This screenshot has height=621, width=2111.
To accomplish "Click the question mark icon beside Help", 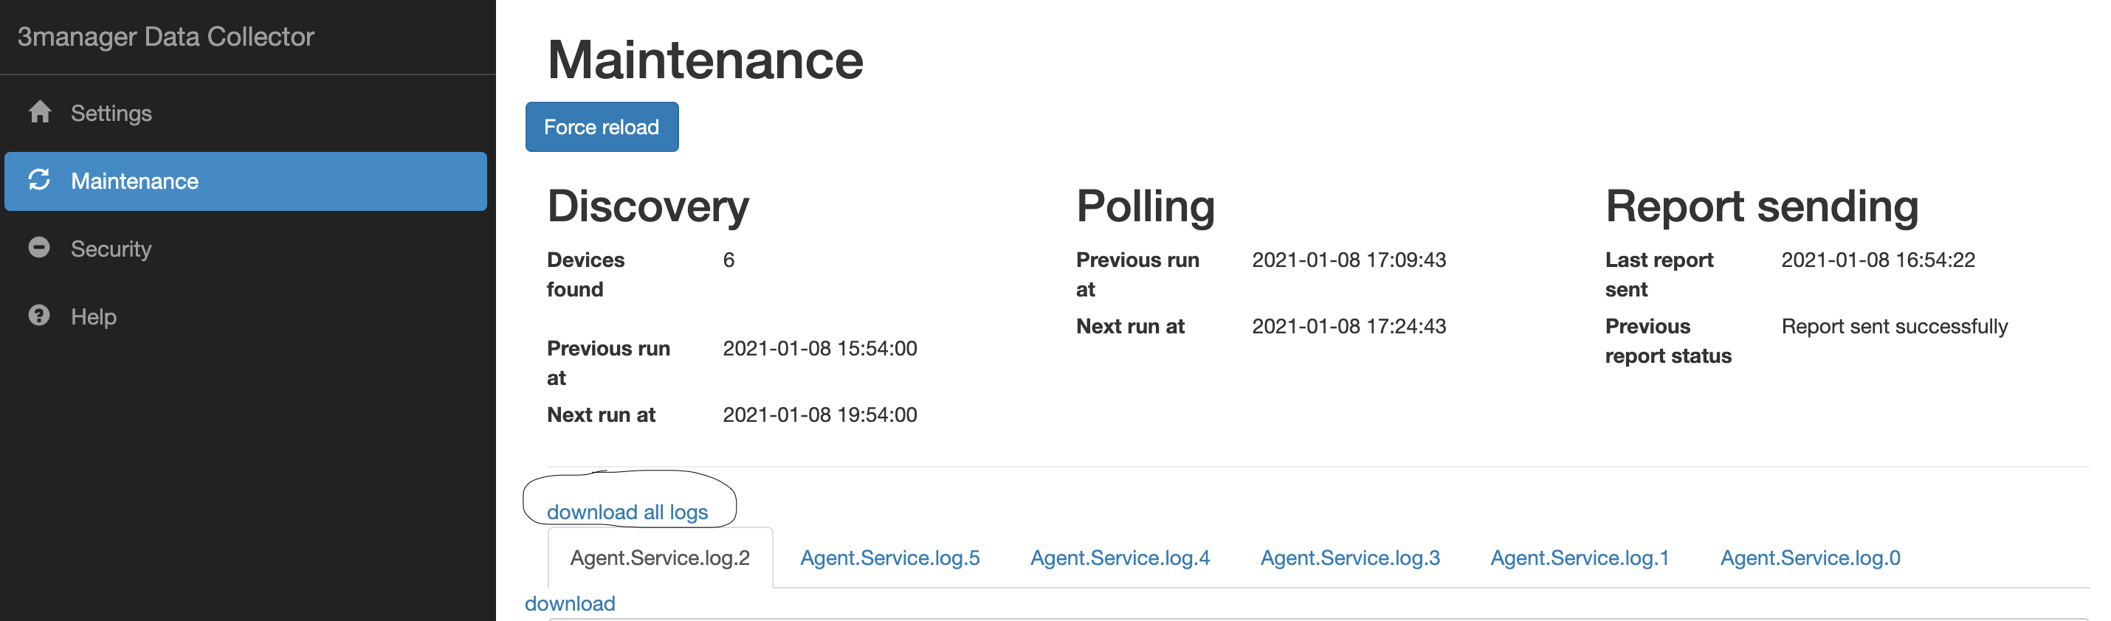I will (x=39, y=316).
